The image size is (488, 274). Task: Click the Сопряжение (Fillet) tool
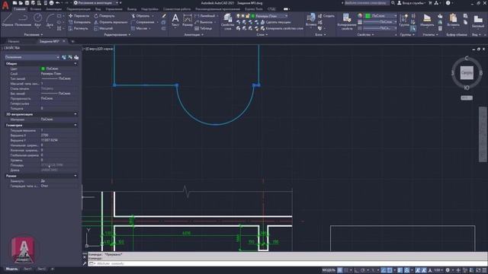tap(143, 22)
